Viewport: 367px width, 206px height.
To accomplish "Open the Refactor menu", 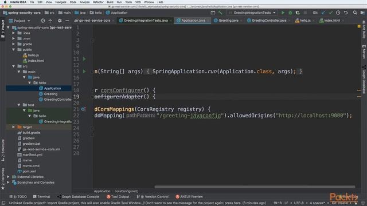I will (98, 2).
